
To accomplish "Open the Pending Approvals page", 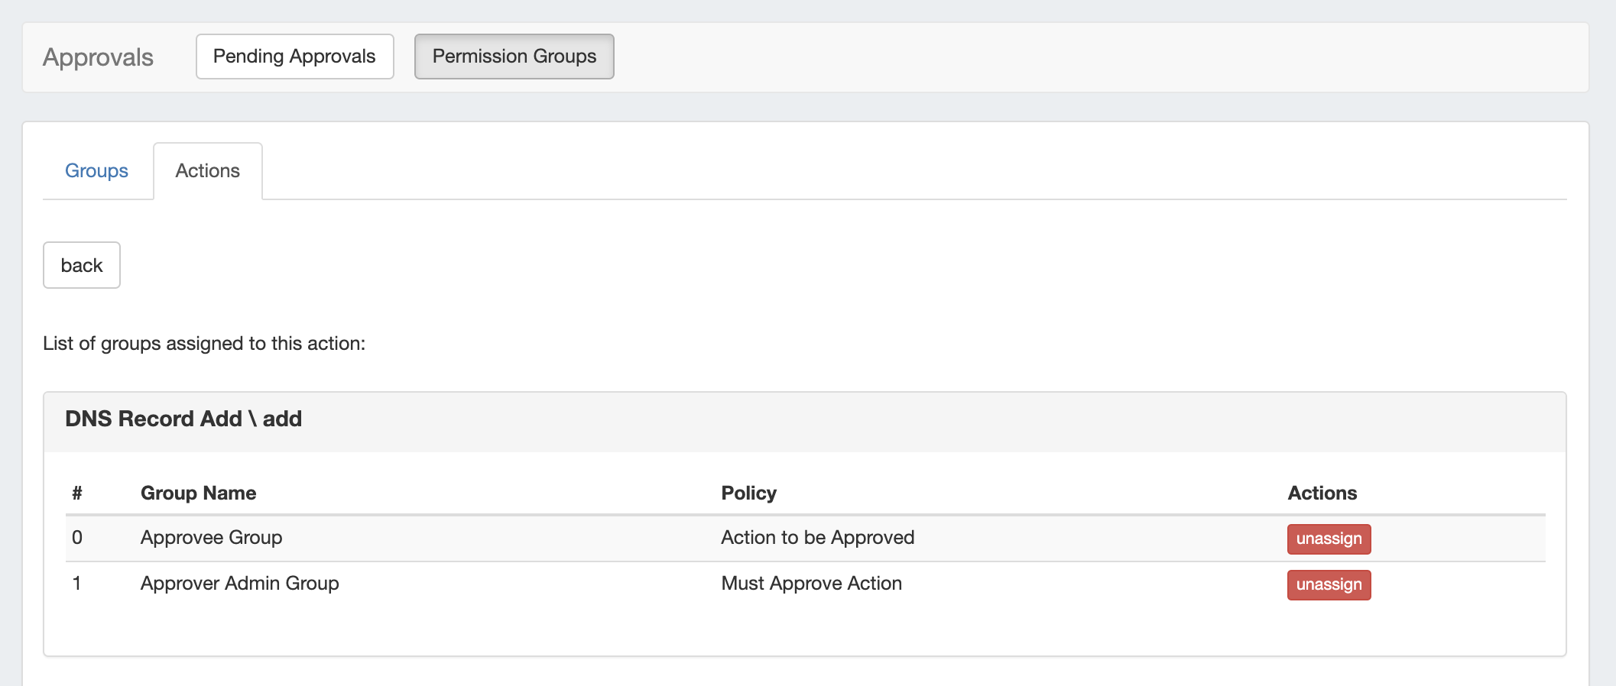I will (294, 57).
